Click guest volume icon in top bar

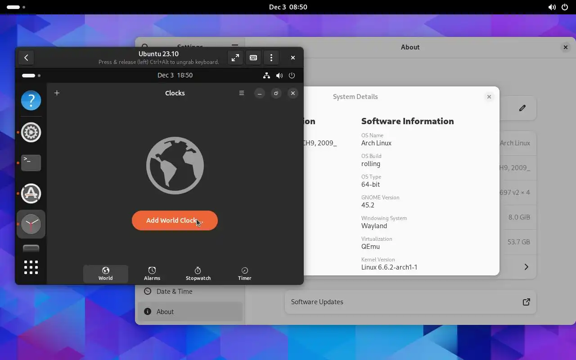pyautogui.click(x=279, y=76)
